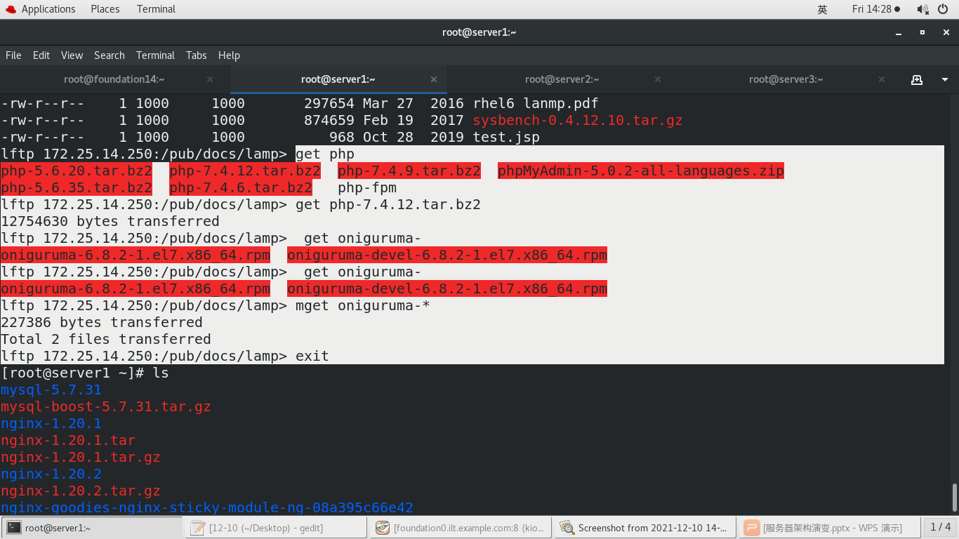Click the red hat Applications icon
The height and width of the screenshot is (539, 959).
pos(11,9)
